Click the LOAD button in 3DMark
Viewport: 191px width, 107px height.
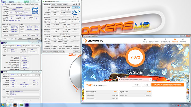tap(136, 85)
